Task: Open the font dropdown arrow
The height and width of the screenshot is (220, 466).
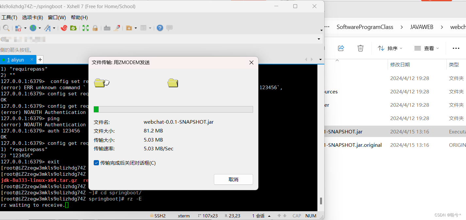Action: tap(54, 28)
